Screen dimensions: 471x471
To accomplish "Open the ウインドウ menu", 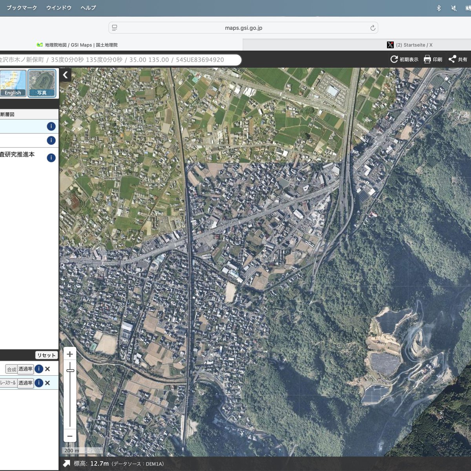I will pos(59,7).
